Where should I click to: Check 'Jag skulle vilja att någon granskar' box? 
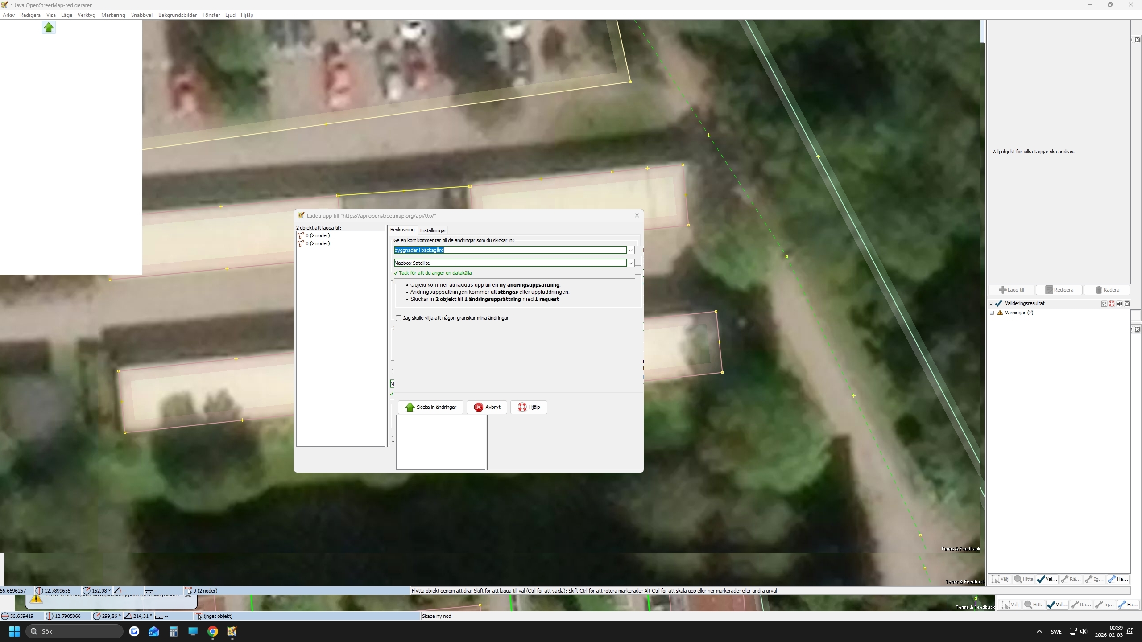point(398,318)
